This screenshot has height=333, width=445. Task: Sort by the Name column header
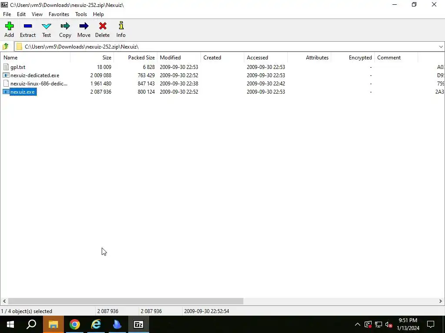[36, 58]
